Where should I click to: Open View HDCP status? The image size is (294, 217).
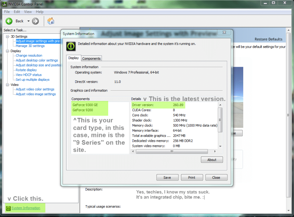[29, 75]
